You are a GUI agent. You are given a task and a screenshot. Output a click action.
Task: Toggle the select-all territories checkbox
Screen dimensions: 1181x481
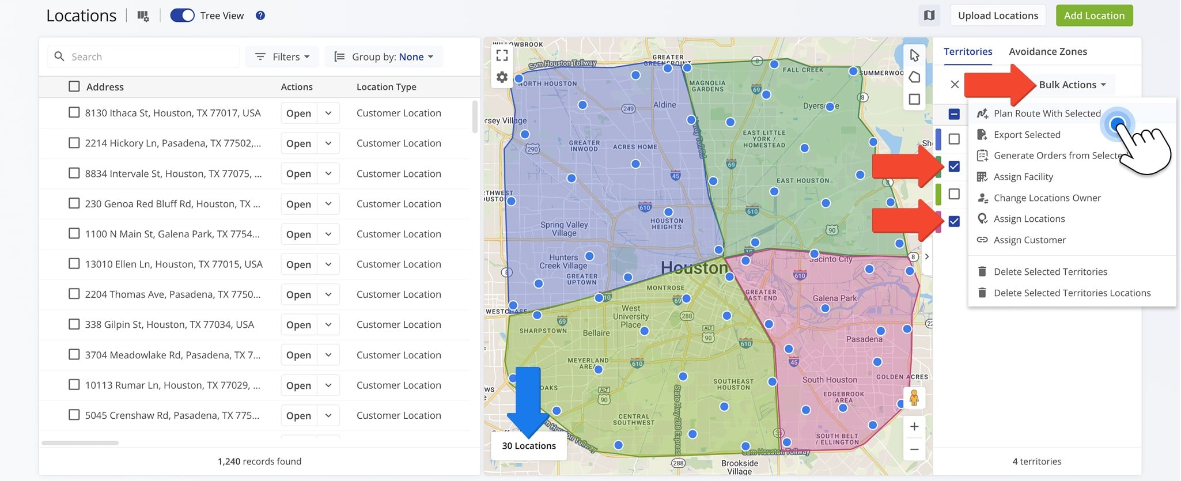click(954, 114)
